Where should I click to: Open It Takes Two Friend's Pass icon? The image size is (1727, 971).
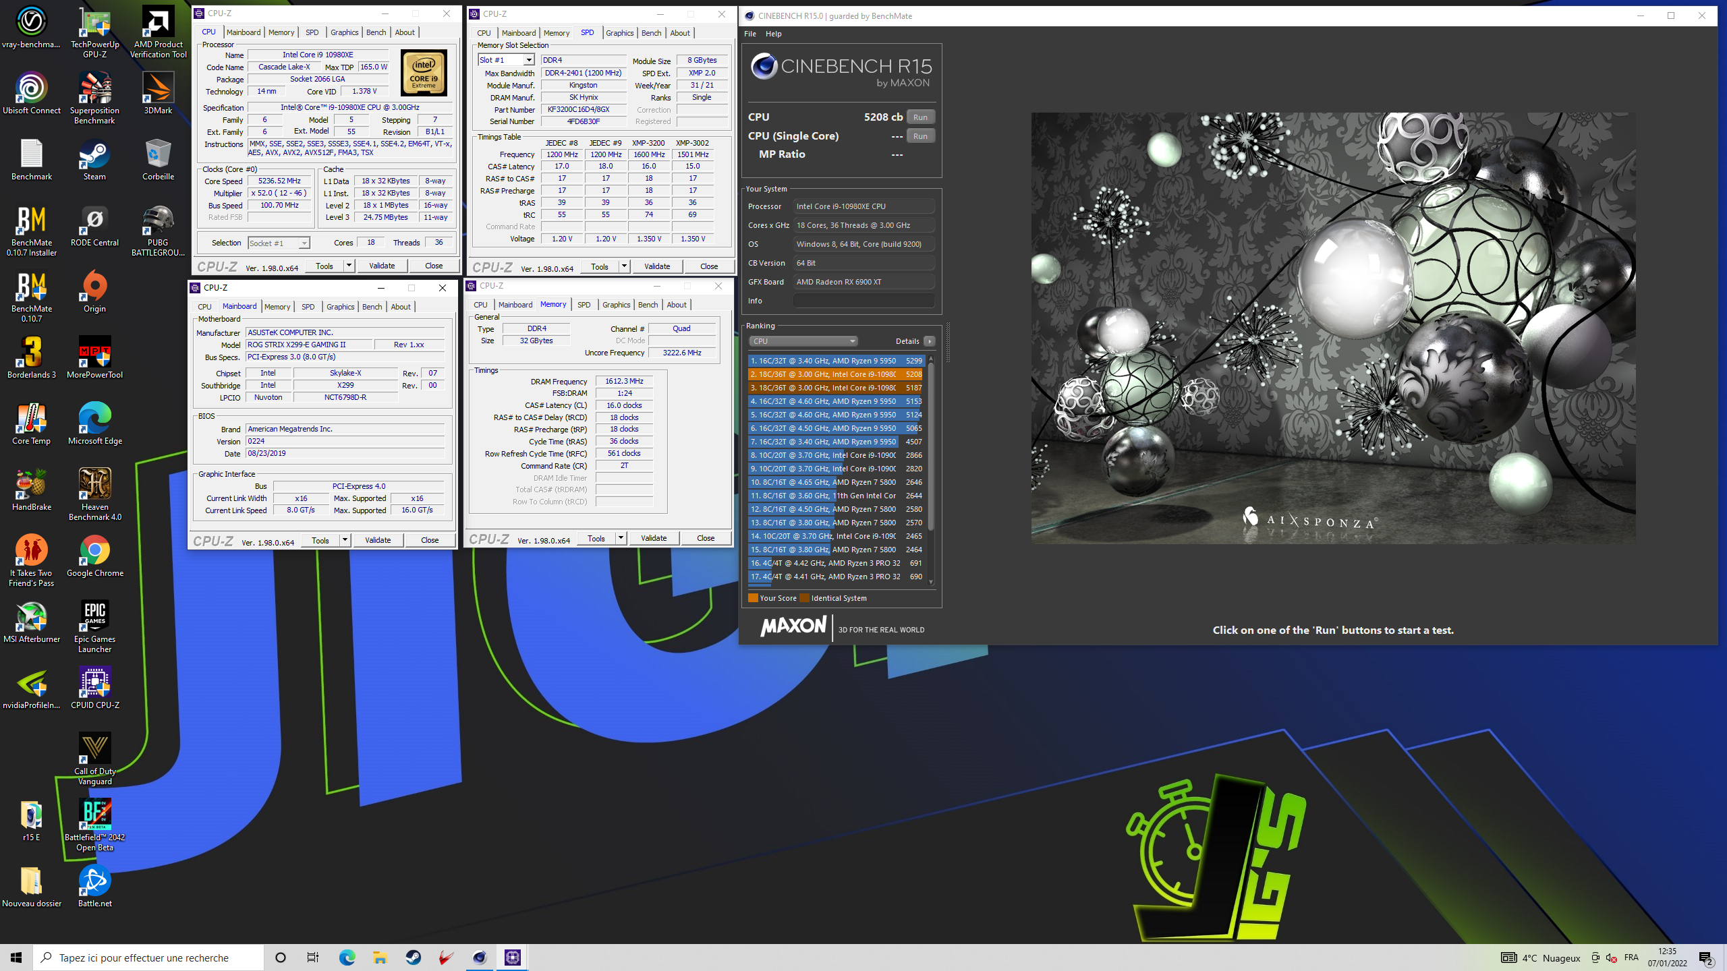[x=31, y=560]
